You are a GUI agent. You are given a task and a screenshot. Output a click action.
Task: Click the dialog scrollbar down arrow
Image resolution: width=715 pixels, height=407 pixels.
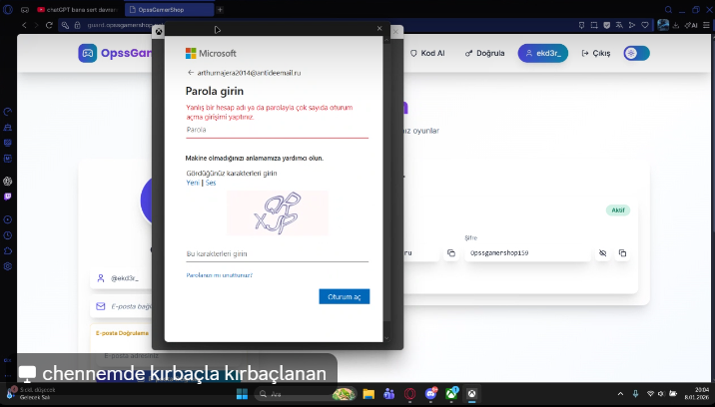click(x=386, y=338)
